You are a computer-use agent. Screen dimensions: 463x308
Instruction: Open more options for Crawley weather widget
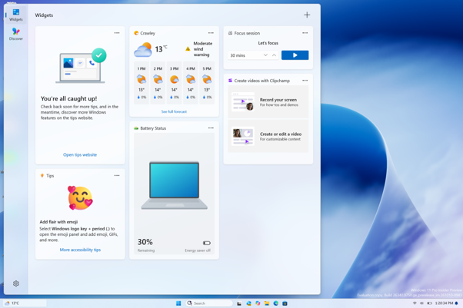point(211,33)
